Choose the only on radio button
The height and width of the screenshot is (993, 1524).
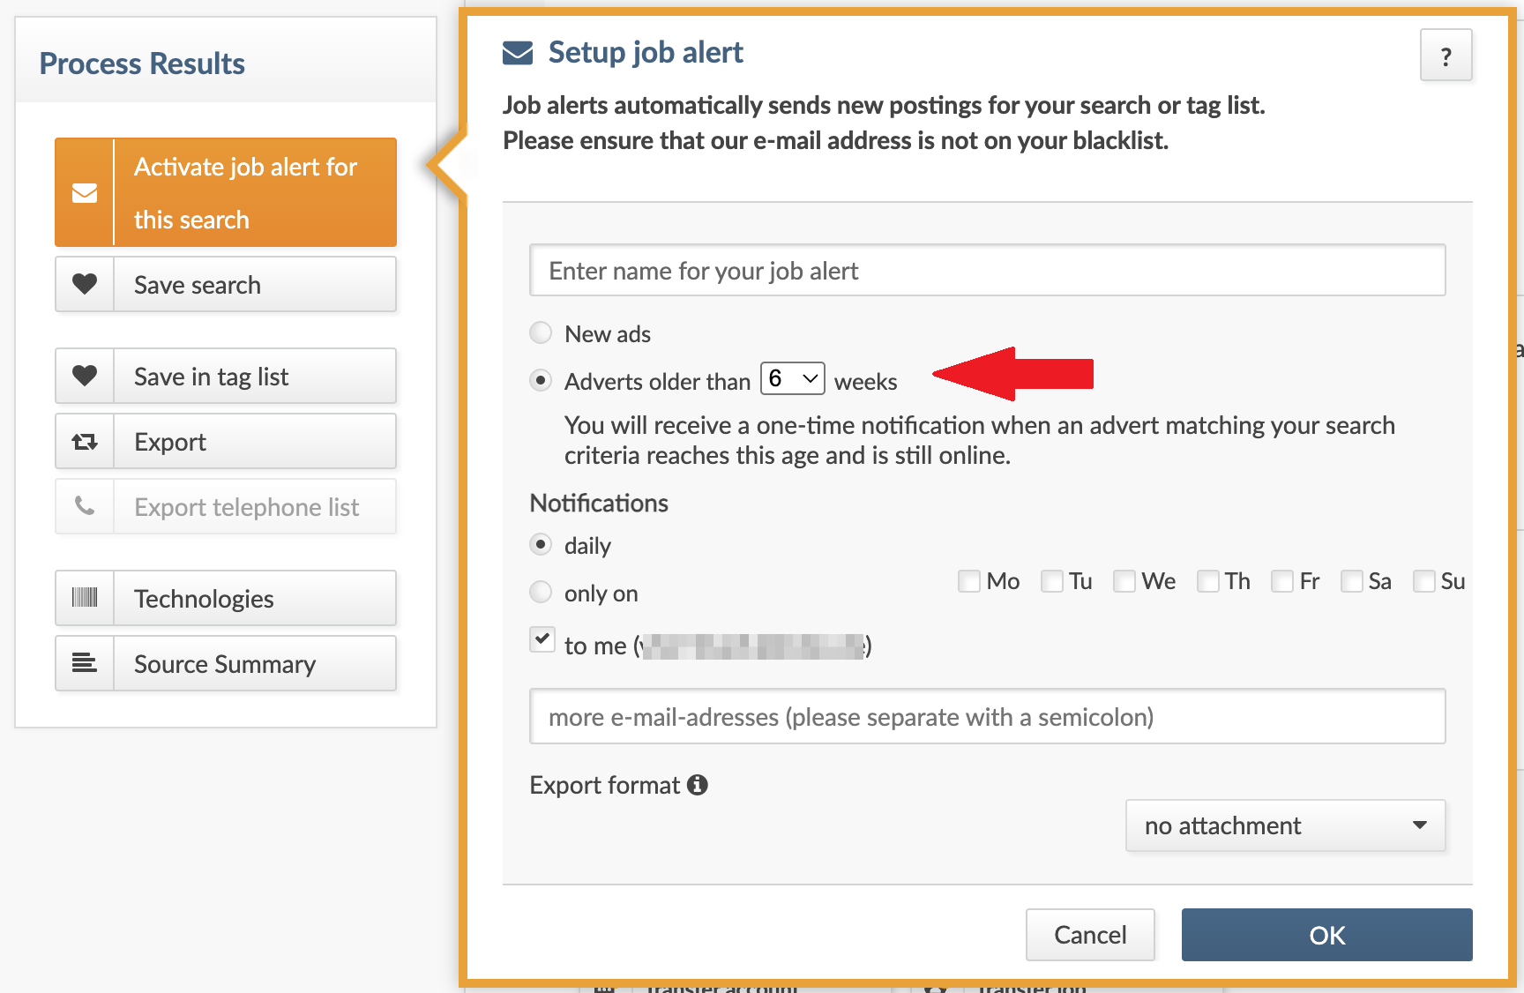[x=541, y=592]
